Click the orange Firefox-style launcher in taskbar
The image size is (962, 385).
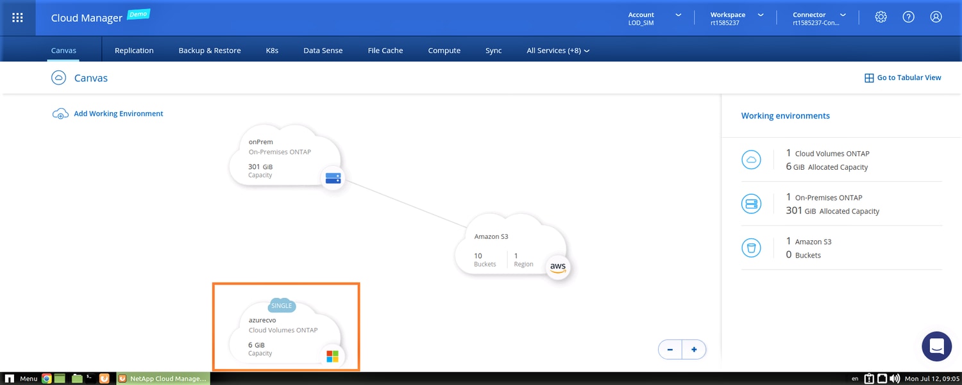pyautogui.click(x=105, y=379)
